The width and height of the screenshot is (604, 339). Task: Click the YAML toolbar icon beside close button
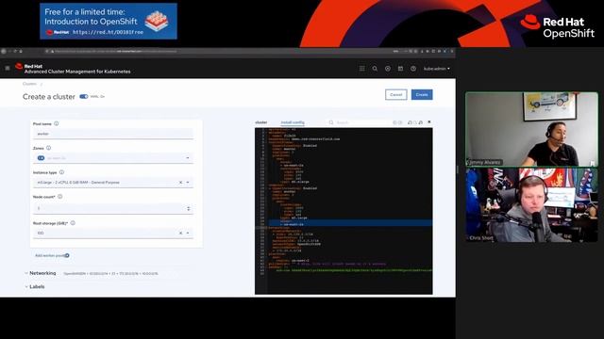click(421, 122)
